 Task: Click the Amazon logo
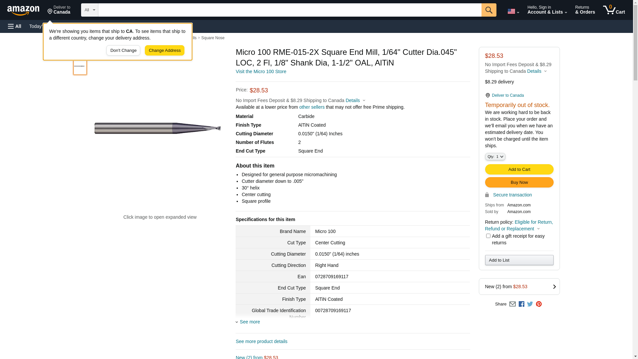pos(23,10)
